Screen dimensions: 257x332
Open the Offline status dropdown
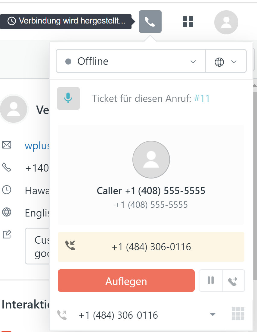pos(131,62)
